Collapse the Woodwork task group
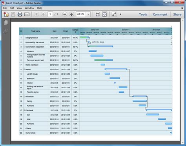 pos(24,97)
